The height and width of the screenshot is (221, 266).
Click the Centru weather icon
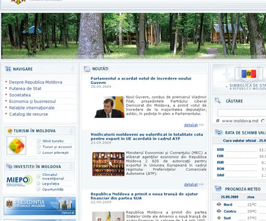coord(219,211)
